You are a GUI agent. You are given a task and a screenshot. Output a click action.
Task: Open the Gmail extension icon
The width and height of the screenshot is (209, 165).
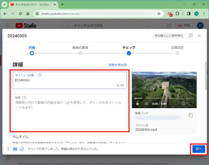point(170,14)
